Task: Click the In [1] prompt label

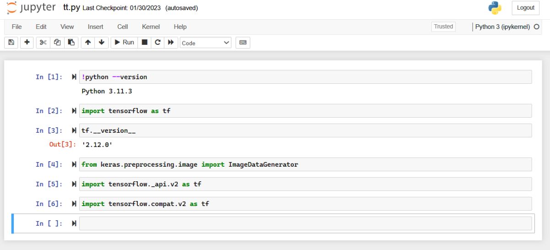Action: click(x=49, y=77)
